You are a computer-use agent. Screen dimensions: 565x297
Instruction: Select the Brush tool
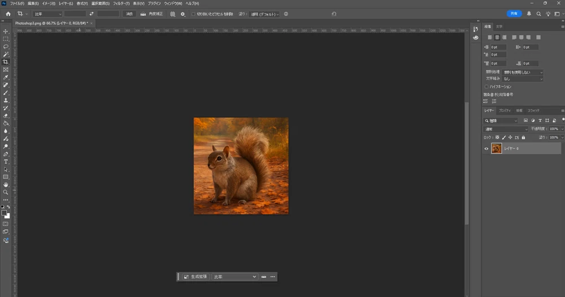6,93
